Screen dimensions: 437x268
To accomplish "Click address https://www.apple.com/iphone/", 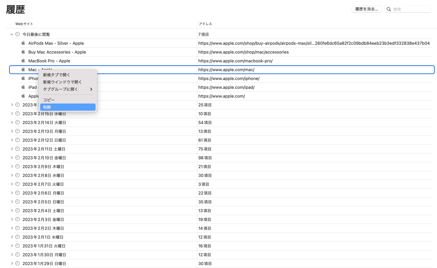I will 229,78.
